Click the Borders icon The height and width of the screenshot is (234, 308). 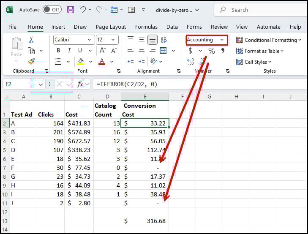click(58, 62)
